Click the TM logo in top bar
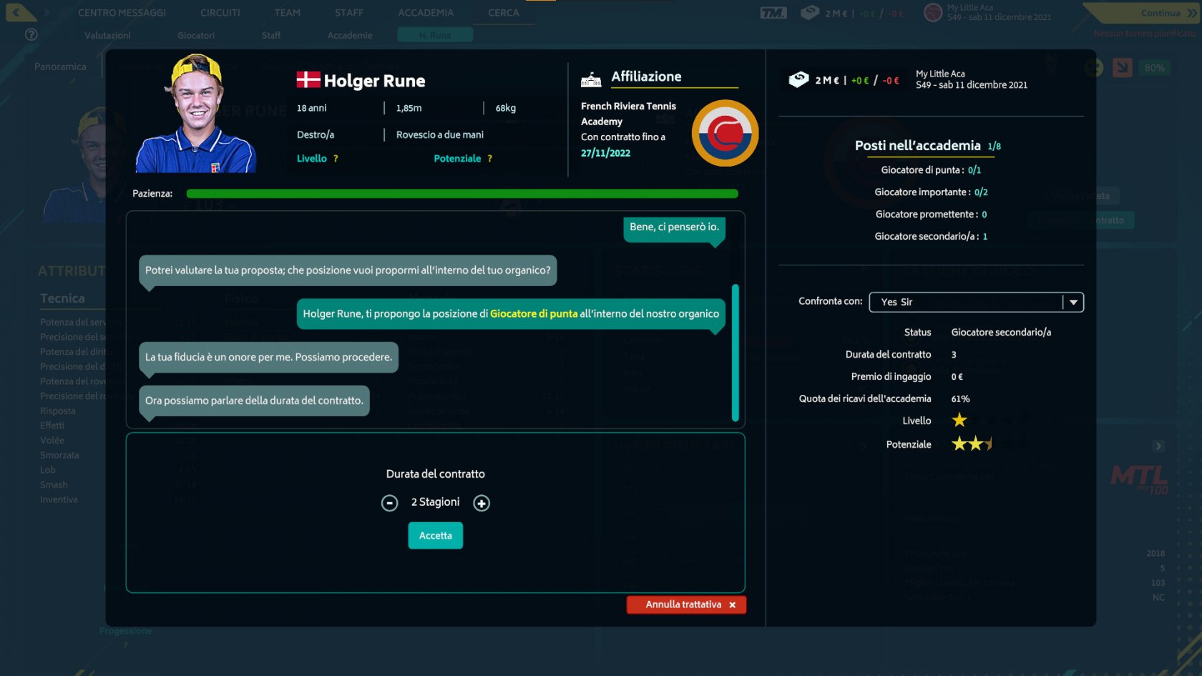The image size is (1202, 676). click(773, 13)
